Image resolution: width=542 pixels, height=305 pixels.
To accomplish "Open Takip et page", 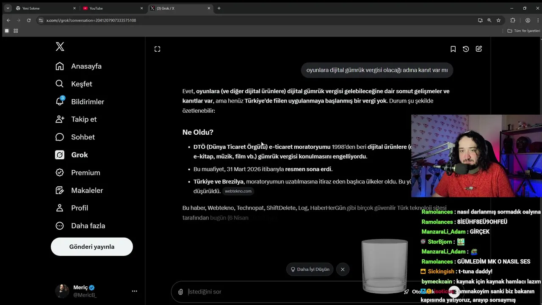I will [x=76, y=119].
